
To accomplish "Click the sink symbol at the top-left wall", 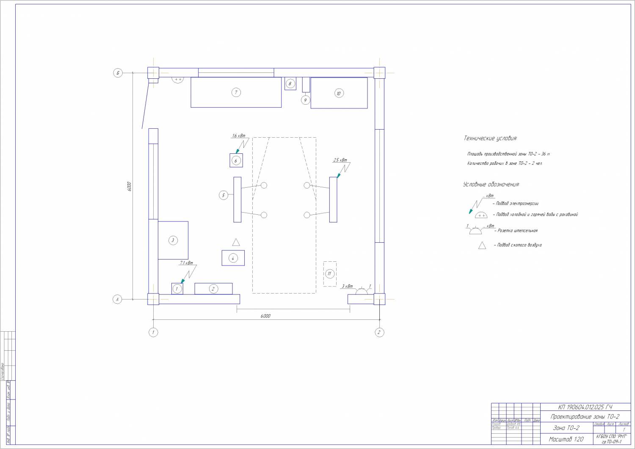I will pos(178,80).
